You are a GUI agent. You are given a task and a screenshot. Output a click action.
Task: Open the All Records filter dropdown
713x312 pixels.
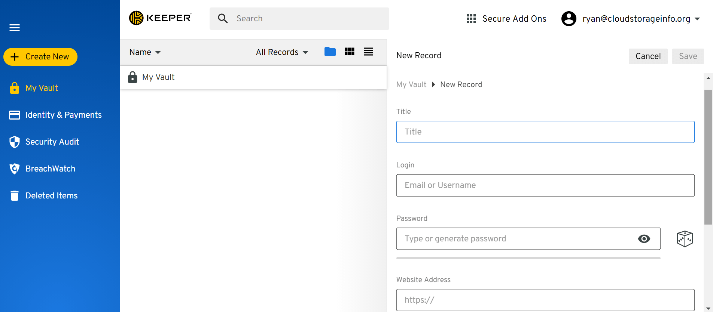(x=282, y=52)
